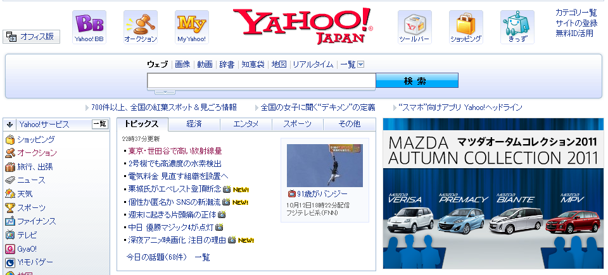Image resolution: width=608 pixels, height=275 pixels.
Task: Select the スポーツ news tab
Action: click(297, 124)
